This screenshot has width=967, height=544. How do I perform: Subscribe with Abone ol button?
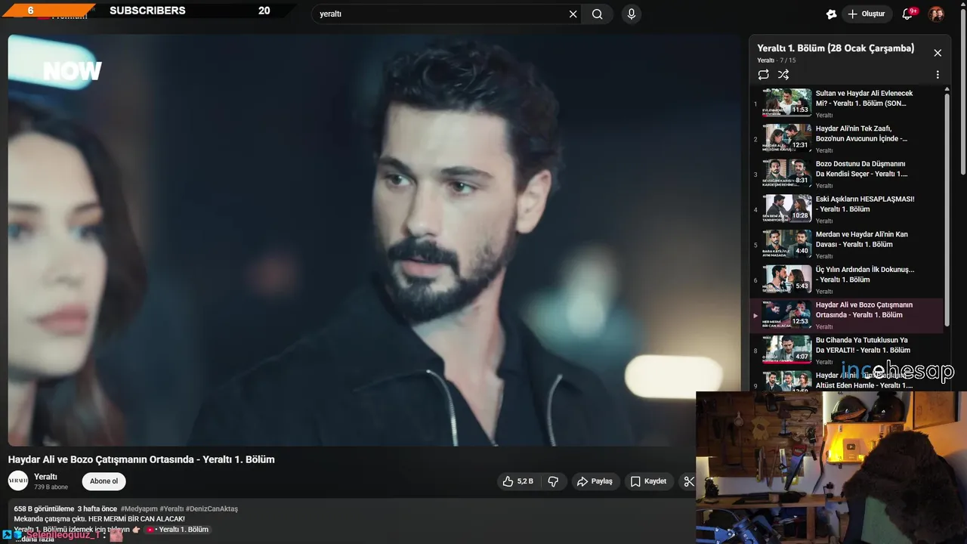[x=104, y=481]
